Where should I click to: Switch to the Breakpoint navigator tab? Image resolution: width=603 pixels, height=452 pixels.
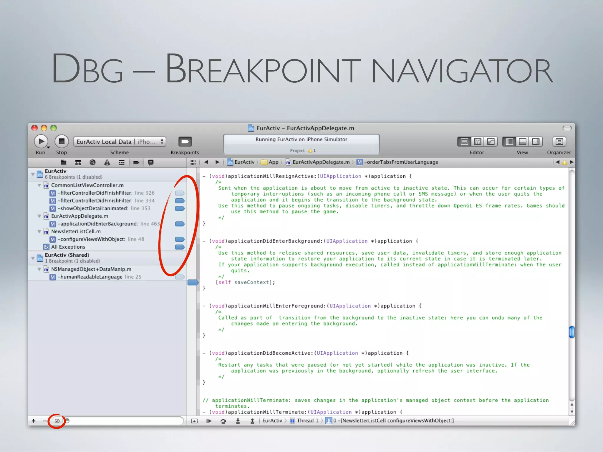pos(136,162)
